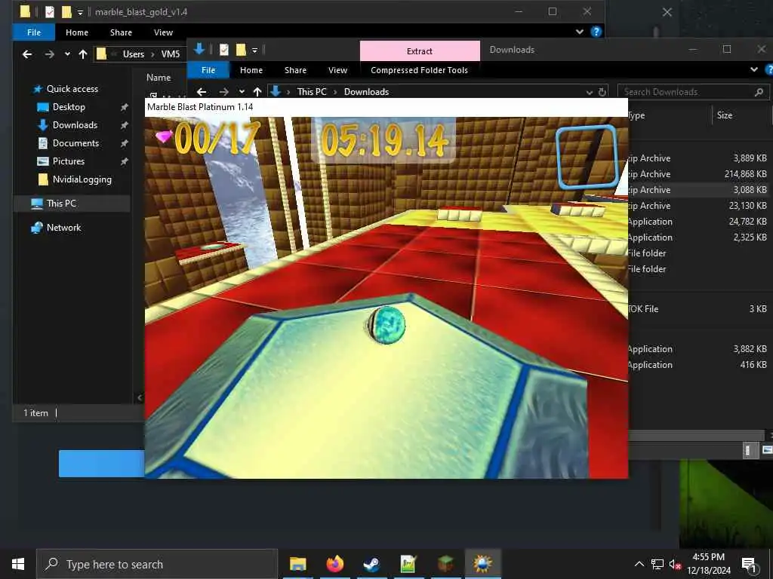
Task: Open Home tab in Downloads window
Action: click(x=251, y=70)
